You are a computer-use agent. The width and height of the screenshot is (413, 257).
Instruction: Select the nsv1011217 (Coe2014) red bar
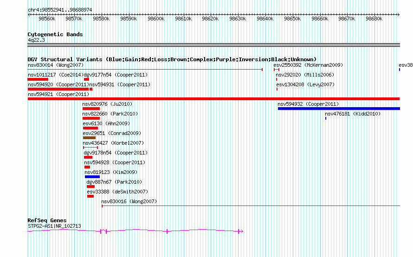coord(38,79)
